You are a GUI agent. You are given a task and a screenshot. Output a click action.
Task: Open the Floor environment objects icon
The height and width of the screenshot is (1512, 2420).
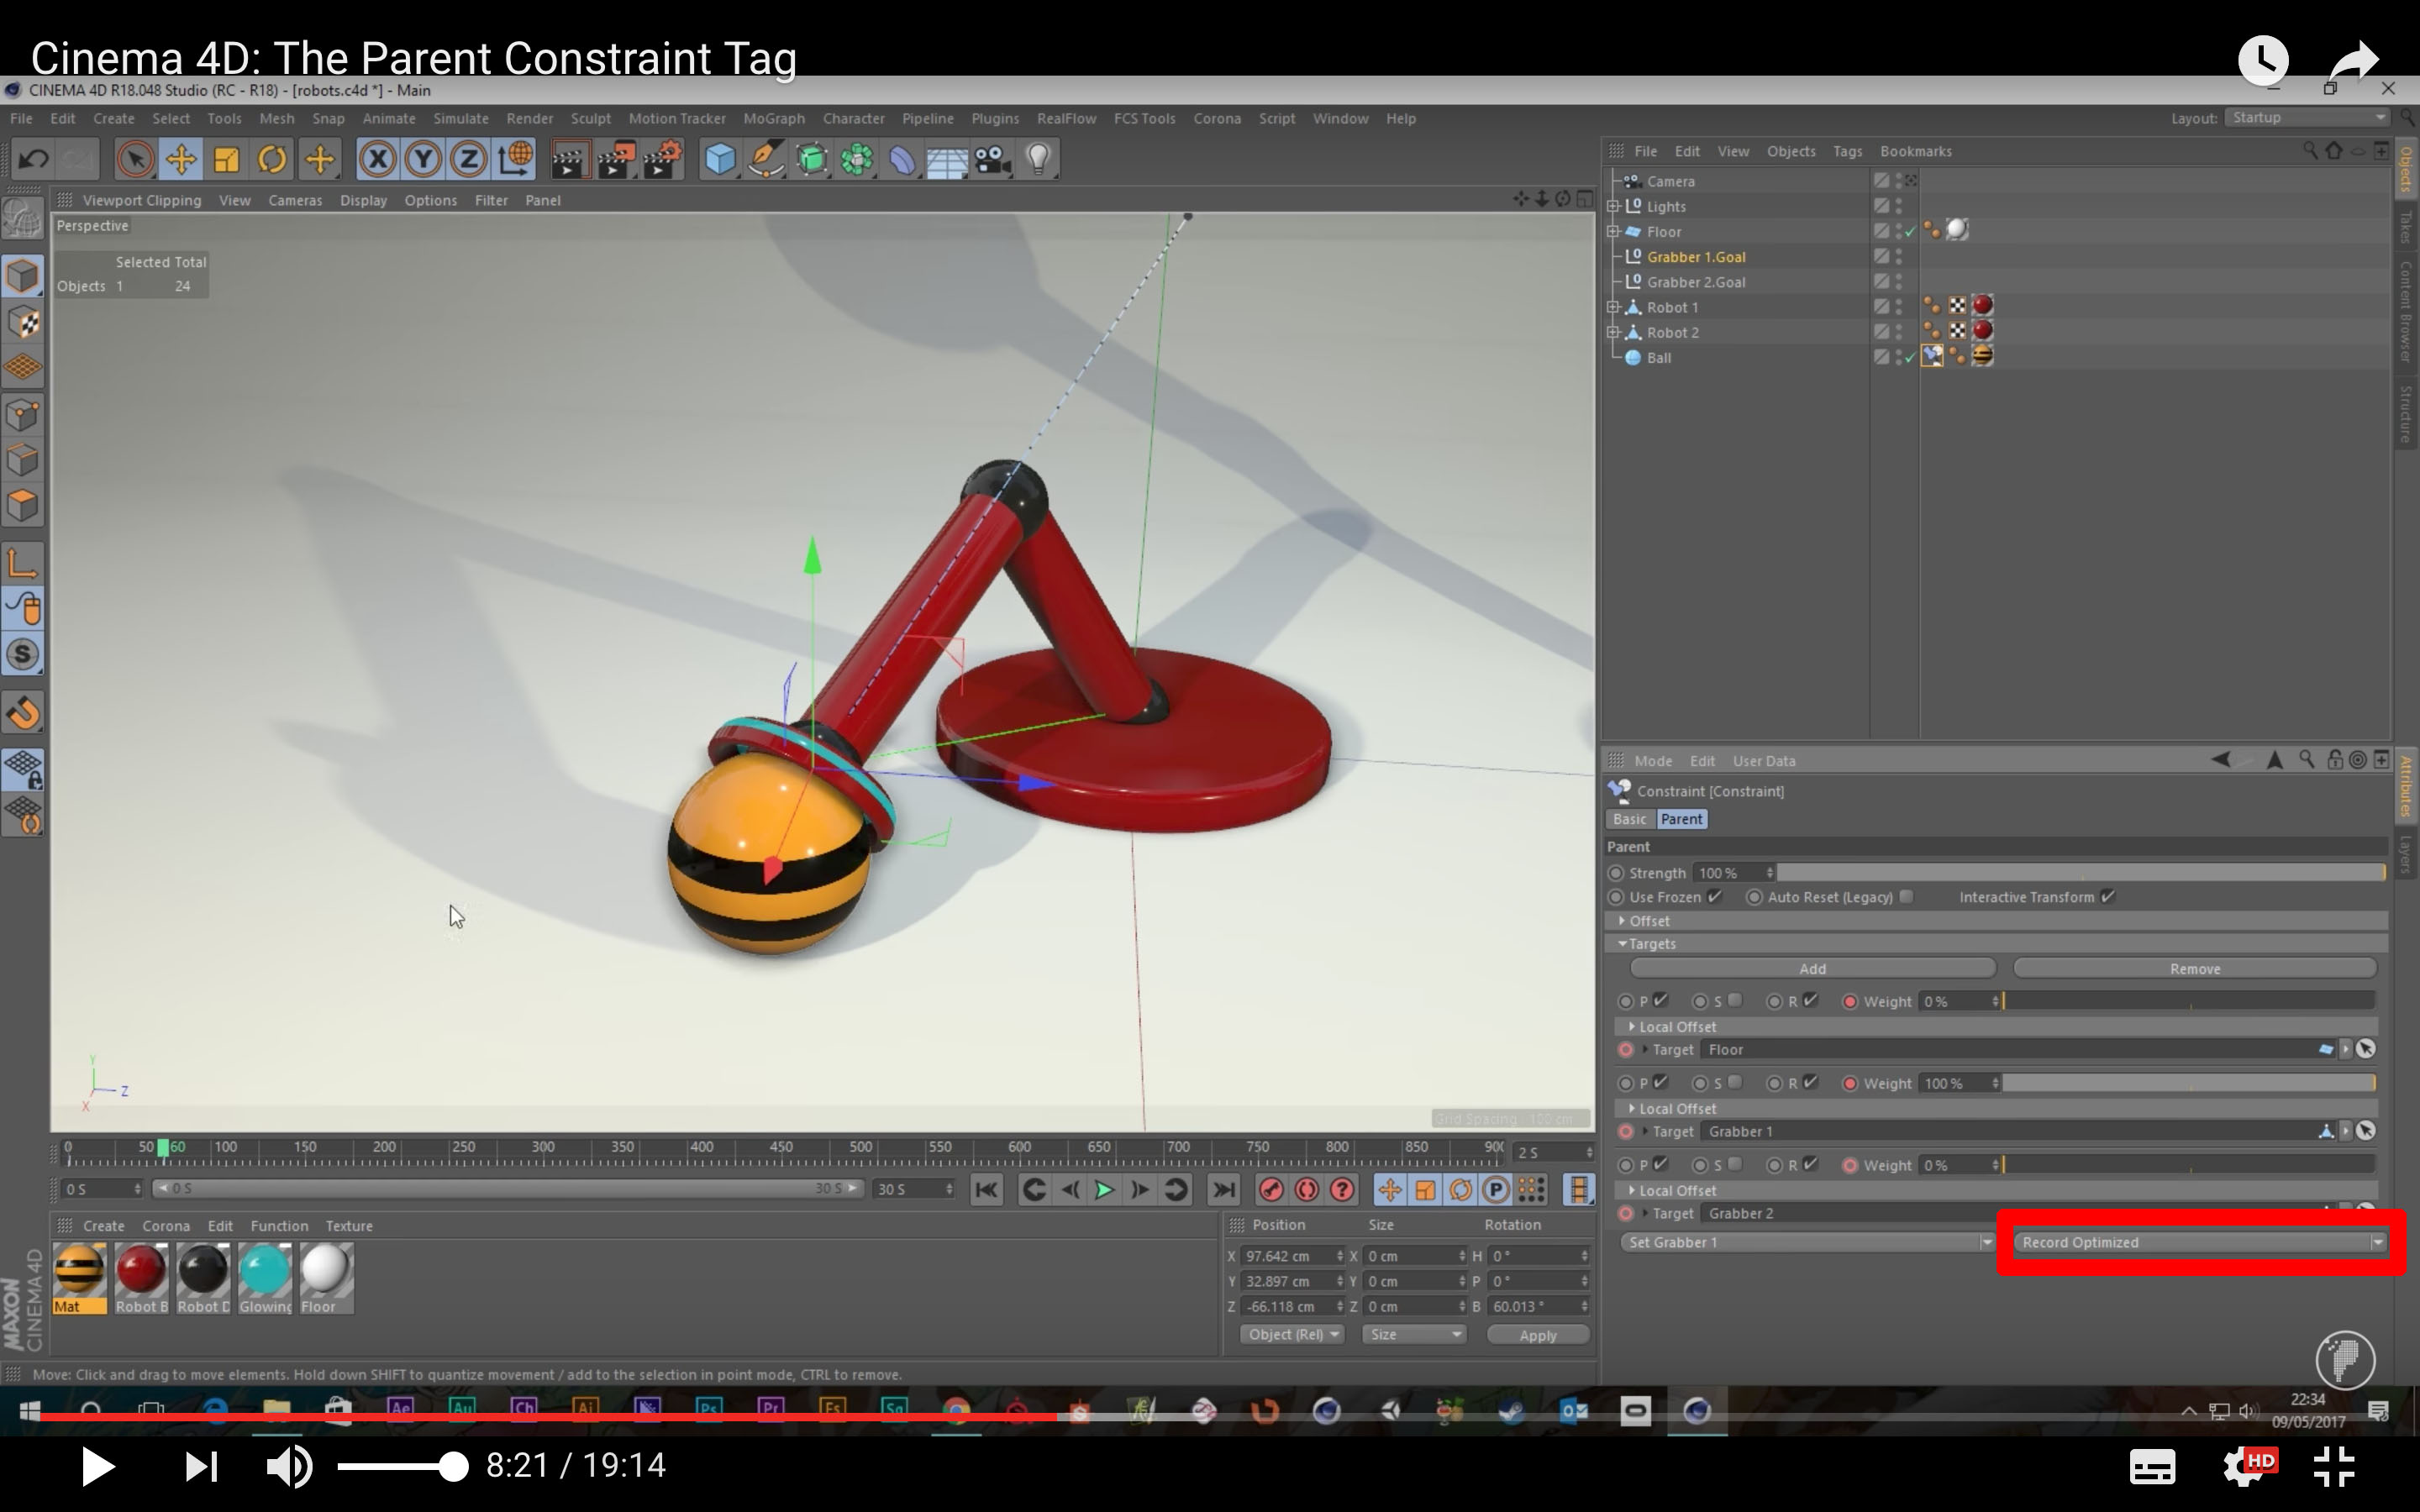(947, 159)
